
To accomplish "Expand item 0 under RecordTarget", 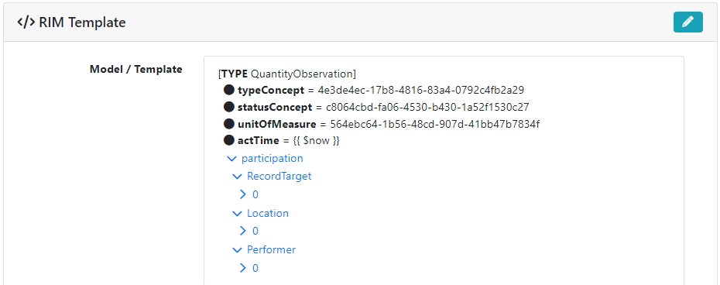I will click(243, 194).
